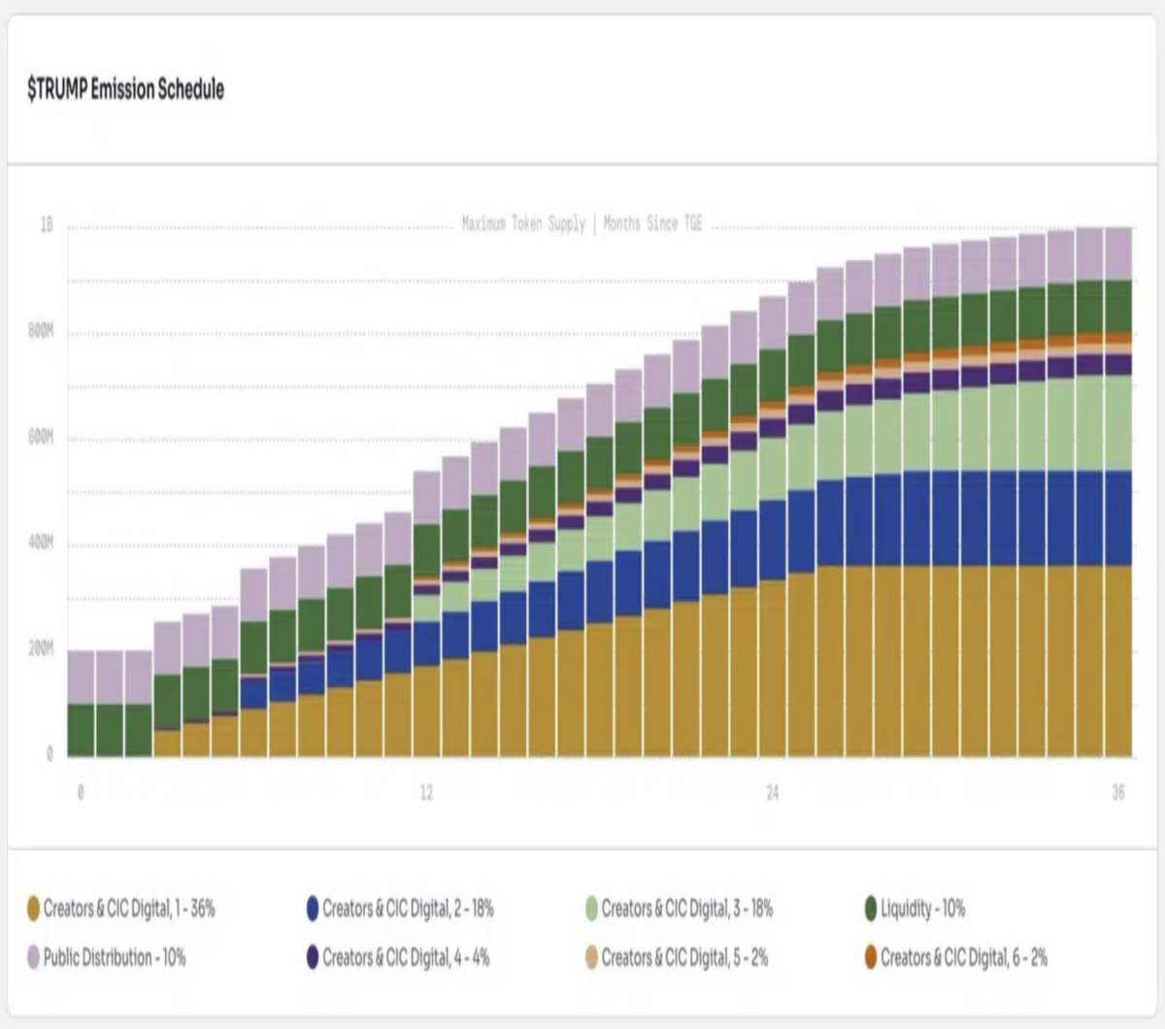Click the orange Creators & CIC Digital 6 legend dot
This screenshot has height=1029, width=1165.
tap(871, 958)
